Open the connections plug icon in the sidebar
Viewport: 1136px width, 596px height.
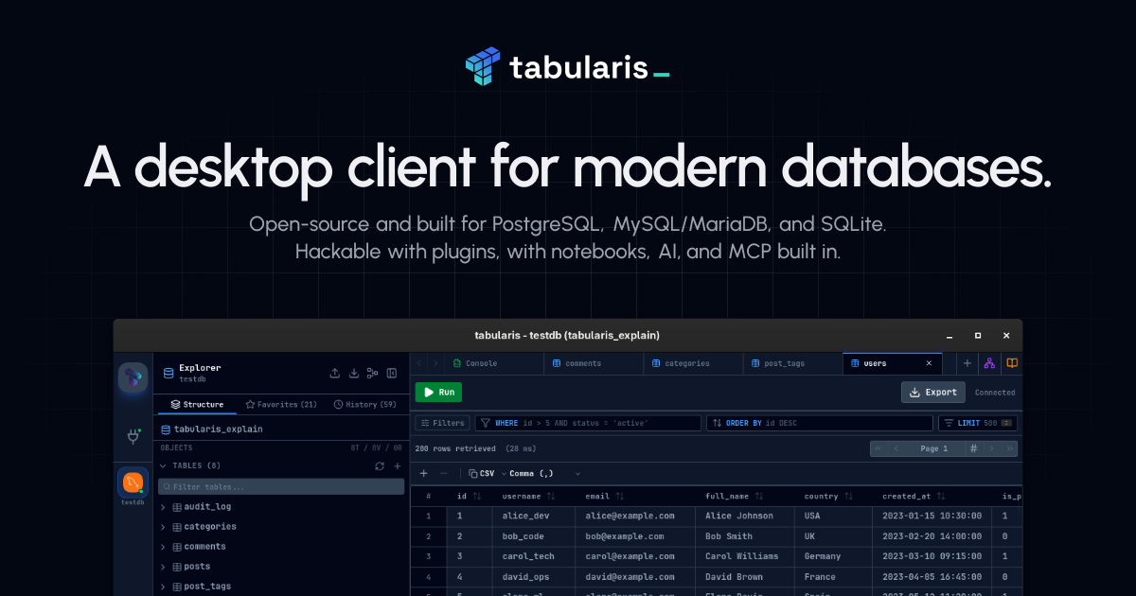click(x=133, y=436)
